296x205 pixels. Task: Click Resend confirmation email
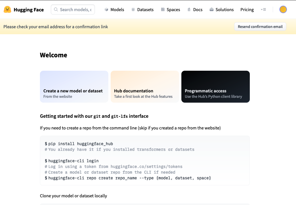click(260, 27)
